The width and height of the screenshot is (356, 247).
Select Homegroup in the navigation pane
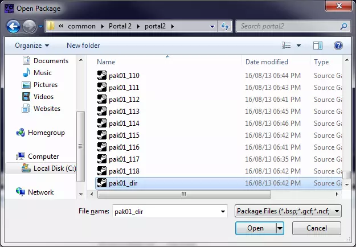(x=40, y=133)
